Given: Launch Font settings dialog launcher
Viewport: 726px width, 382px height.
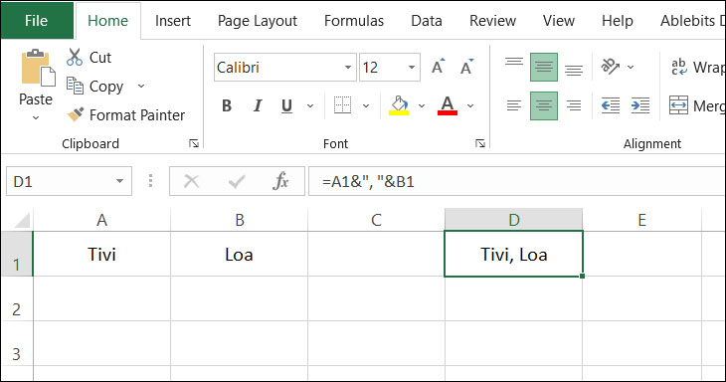Looking at the screenshot, I should coord(480,143).
